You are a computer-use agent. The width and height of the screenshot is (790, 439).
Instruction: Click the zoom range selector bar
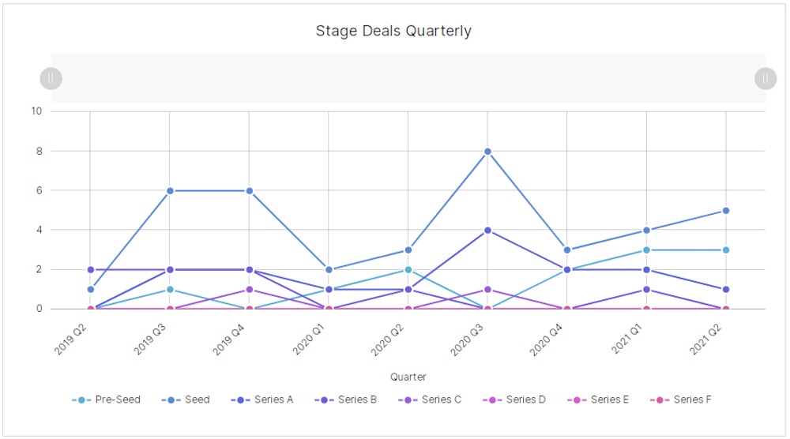click(x=408, y=78)
